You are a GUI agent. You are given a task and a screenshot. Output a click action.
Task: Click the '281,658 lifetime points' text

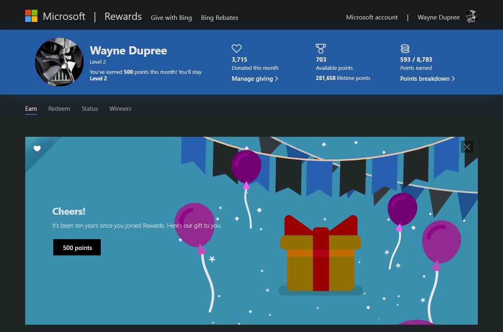[x=343, y=78]
